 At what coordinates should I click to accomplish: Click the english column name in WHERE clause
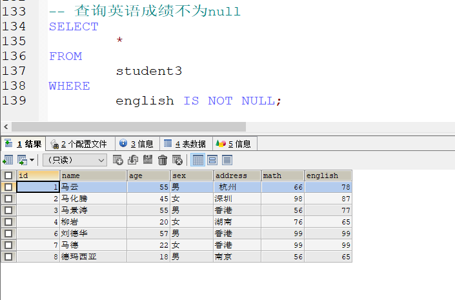pos(145,101)
